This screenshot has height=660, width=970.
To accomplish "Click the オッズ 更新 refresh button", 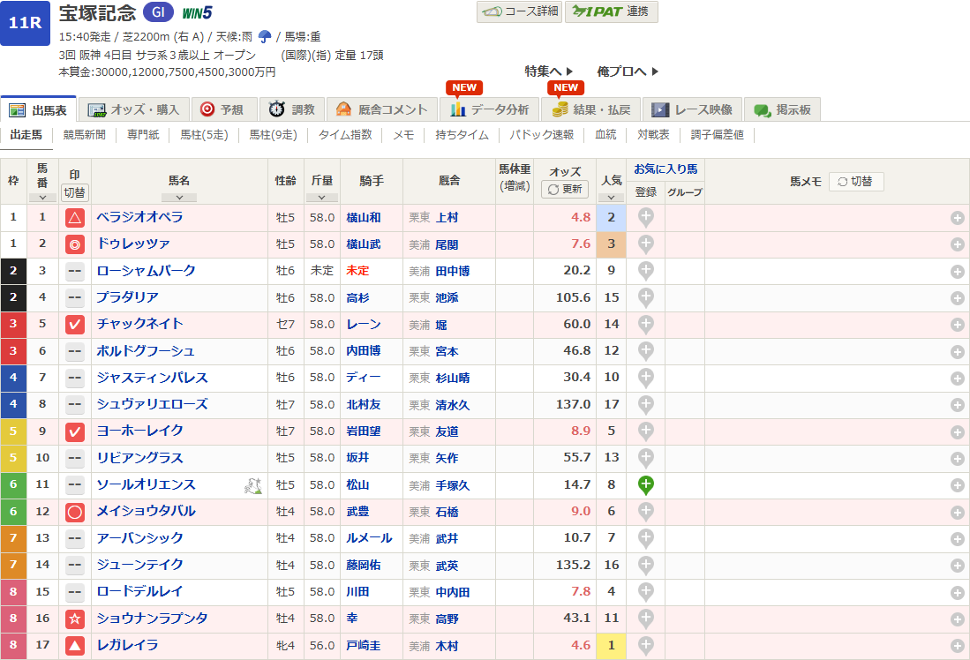I will click(x=565, y=189).
